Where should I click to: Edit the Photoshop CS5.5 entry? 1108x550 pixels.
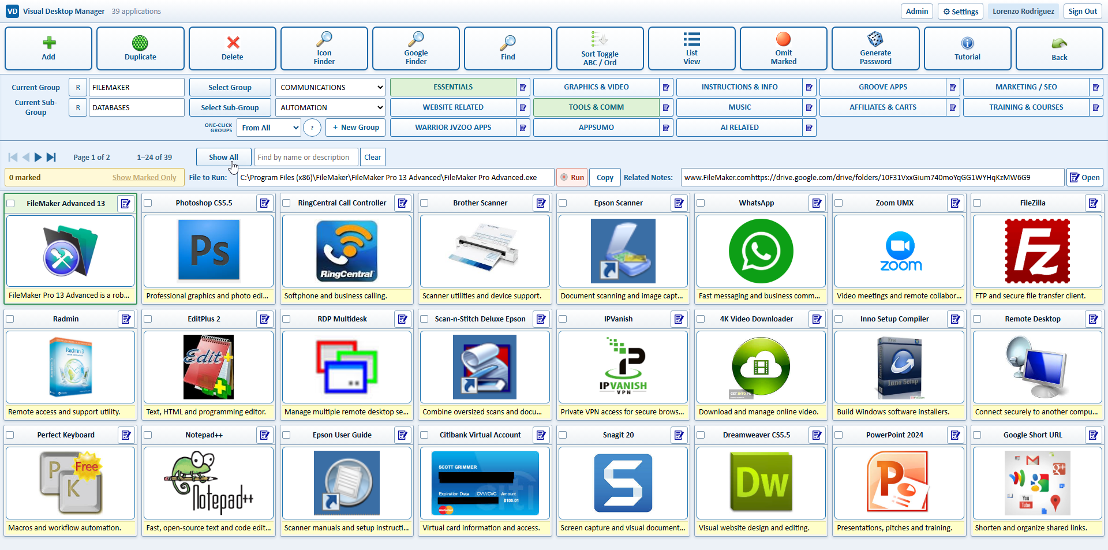pyautogui.click(x=264, y=203)
